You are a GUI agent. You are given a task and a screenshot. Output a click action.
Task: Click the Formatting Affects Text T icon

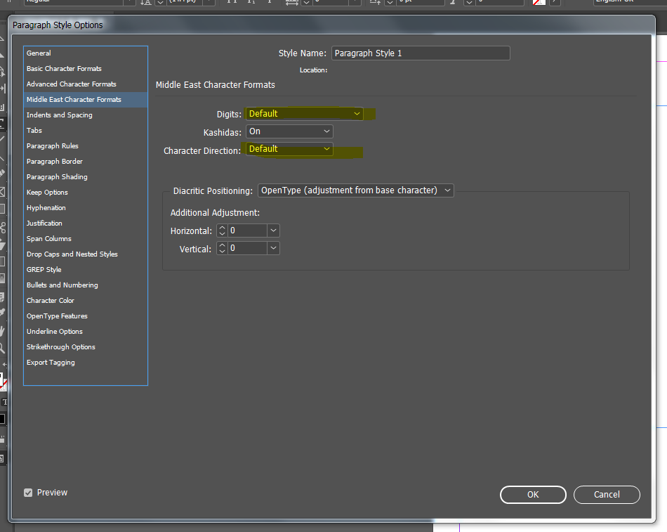click(4, 402)
